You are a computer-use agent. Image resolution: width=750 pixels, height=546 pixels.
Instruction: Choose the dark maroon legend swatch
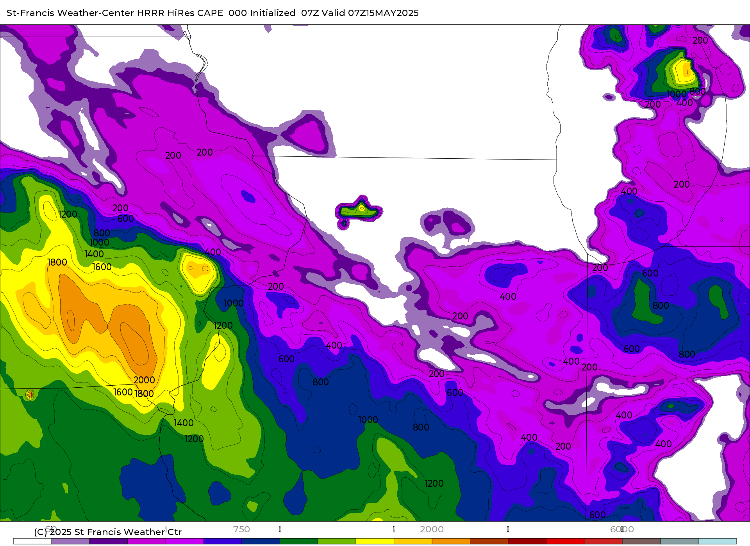527,541
